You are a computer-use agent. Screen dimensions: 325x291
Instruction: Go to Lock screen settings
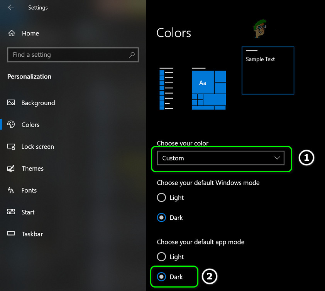tap(38, 146)
